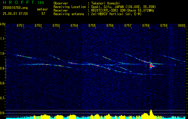This screenshot has width=188, height=119.
Task: Click the bright pink meteor echo burst
Action: (x=151, y=65)
